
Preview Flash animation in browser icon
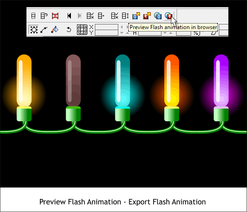pos(169,16)
